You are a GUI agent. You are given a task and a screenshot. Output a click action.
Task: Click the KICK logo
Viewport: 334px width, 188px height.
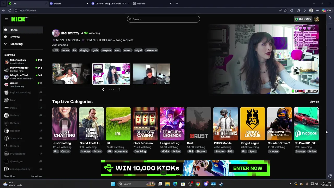click(20, 19)
